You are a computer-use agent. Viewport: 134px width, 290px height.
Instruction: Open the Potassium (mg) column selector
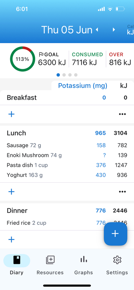[x=83, y=86]
